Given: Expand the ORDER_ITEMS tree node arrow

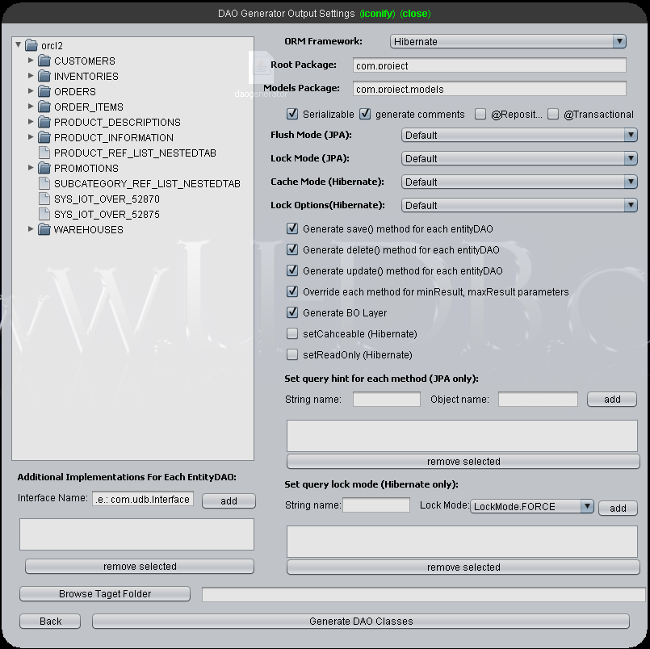Looking at the screenshot, I should click(31, 106).
